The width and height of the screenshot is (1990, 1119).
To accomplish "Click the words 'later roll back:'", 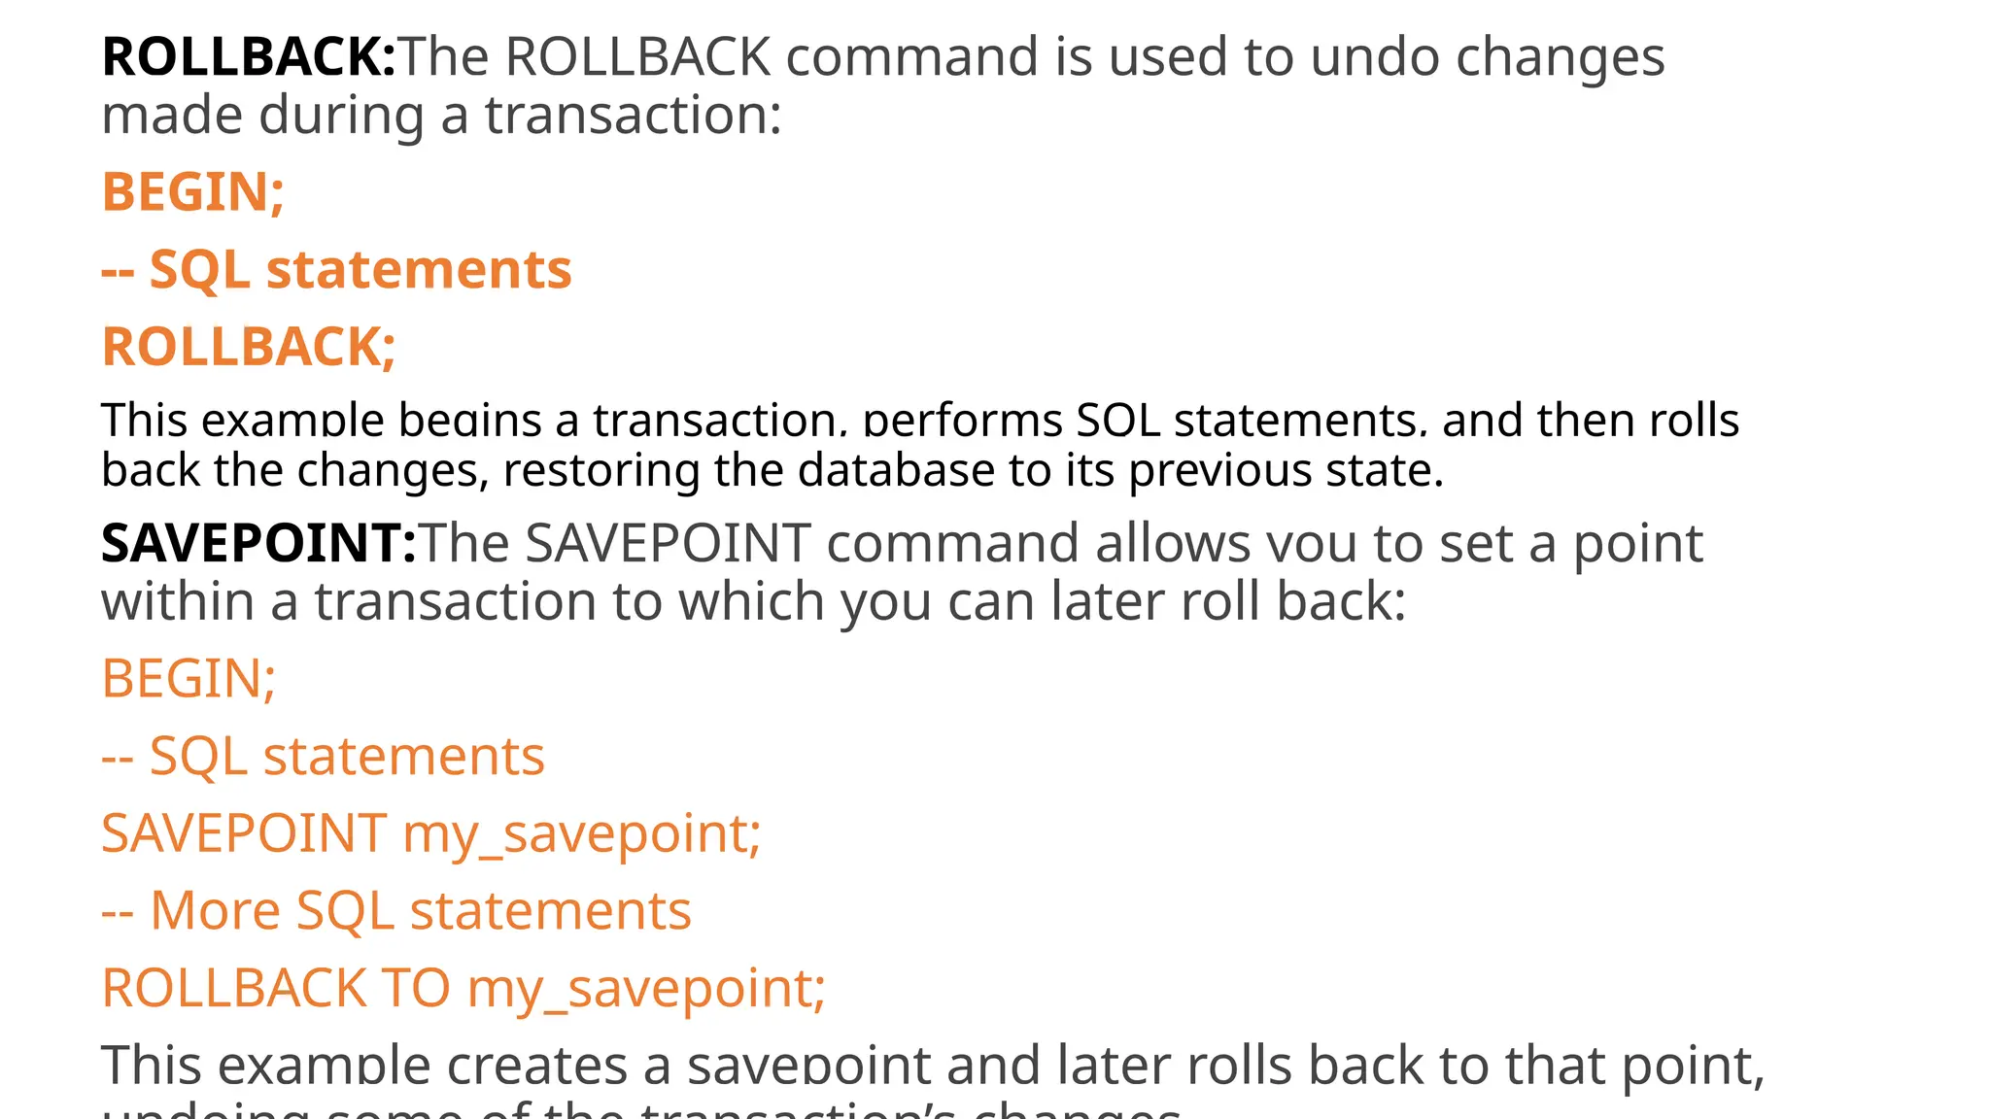I will coord(1228,601).
